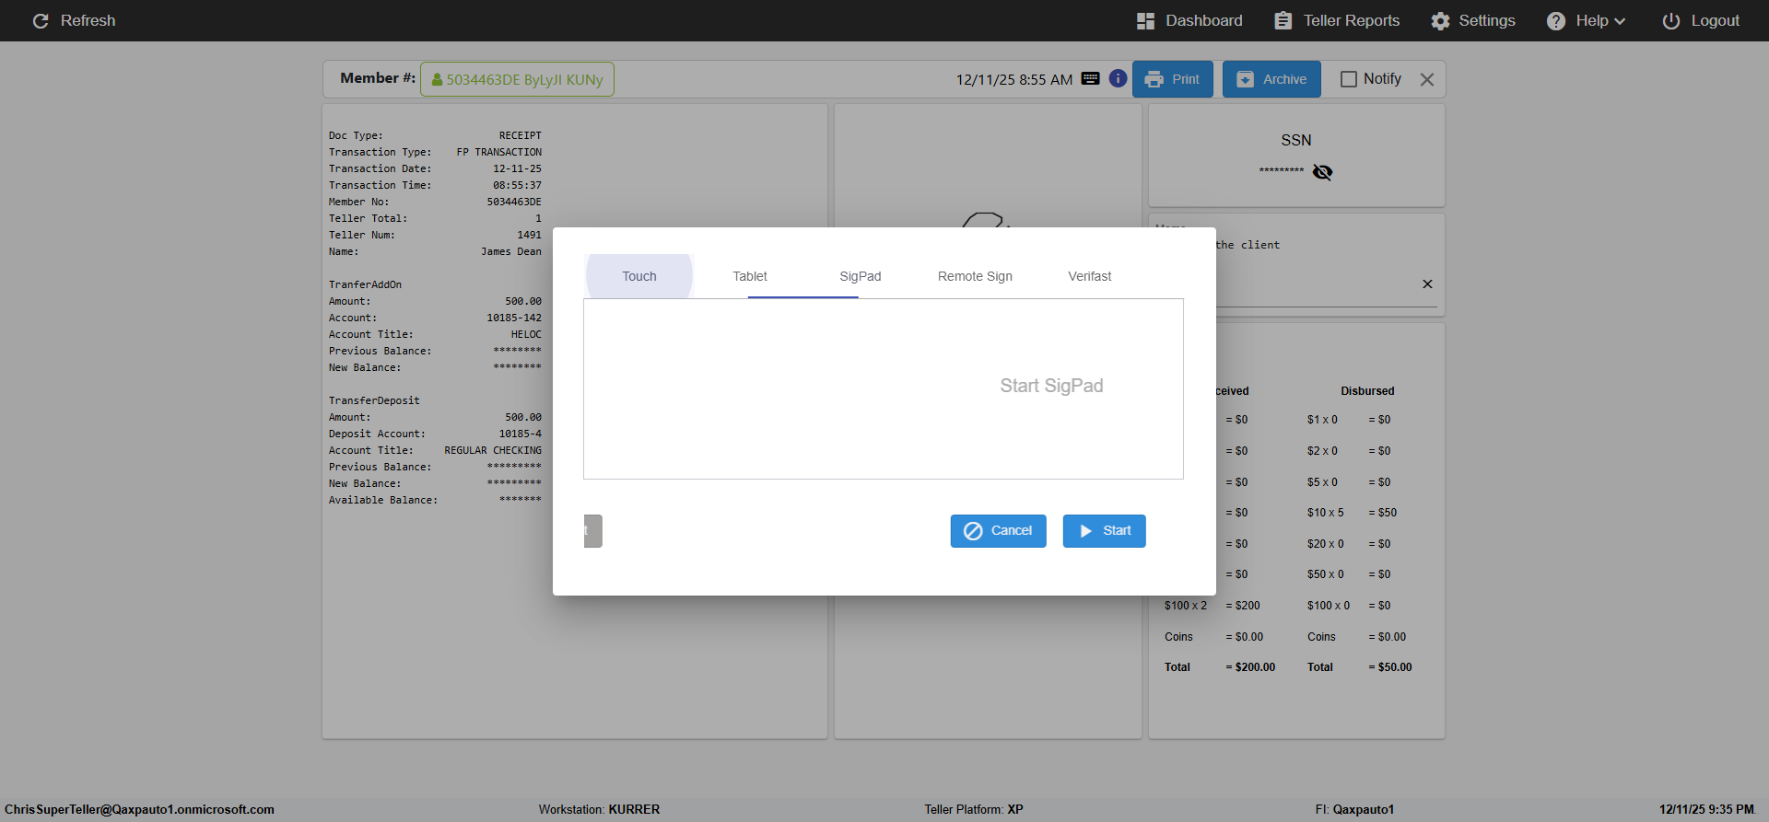Click the Dashboard label
The width and height of the screenshot is (1769, 822).
click(1203, 20)
